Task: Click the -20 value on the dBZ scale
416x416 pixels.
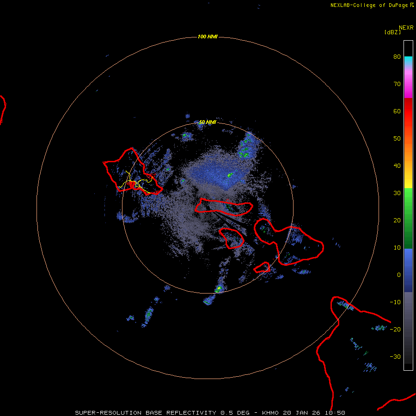Action: click(395, 330)
